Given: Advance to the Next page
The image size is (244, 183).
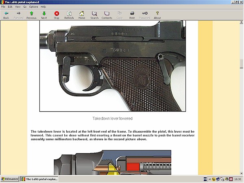Looking at the screenshot, I should click(x=44, y=15).
